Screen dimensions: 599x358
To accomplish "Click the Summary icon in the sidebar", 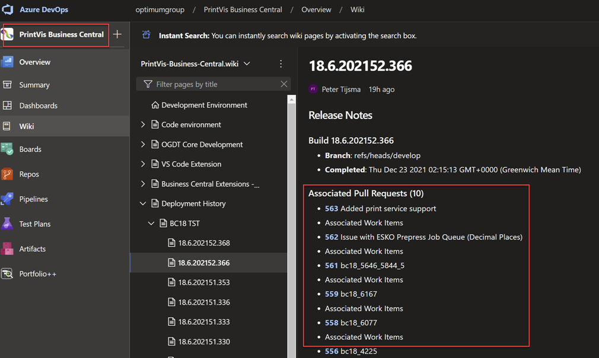I will pyautogui.click(x=7, y=85).
